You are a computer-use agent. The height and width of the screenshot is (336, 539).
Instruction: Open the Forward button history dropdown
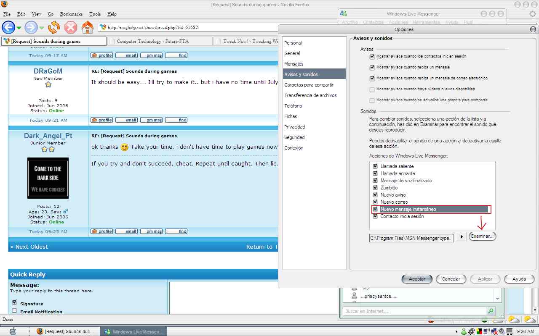point(42,28)
